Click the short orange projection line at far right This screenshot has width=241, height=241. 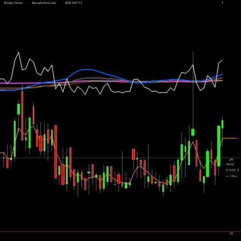point(230,138)
